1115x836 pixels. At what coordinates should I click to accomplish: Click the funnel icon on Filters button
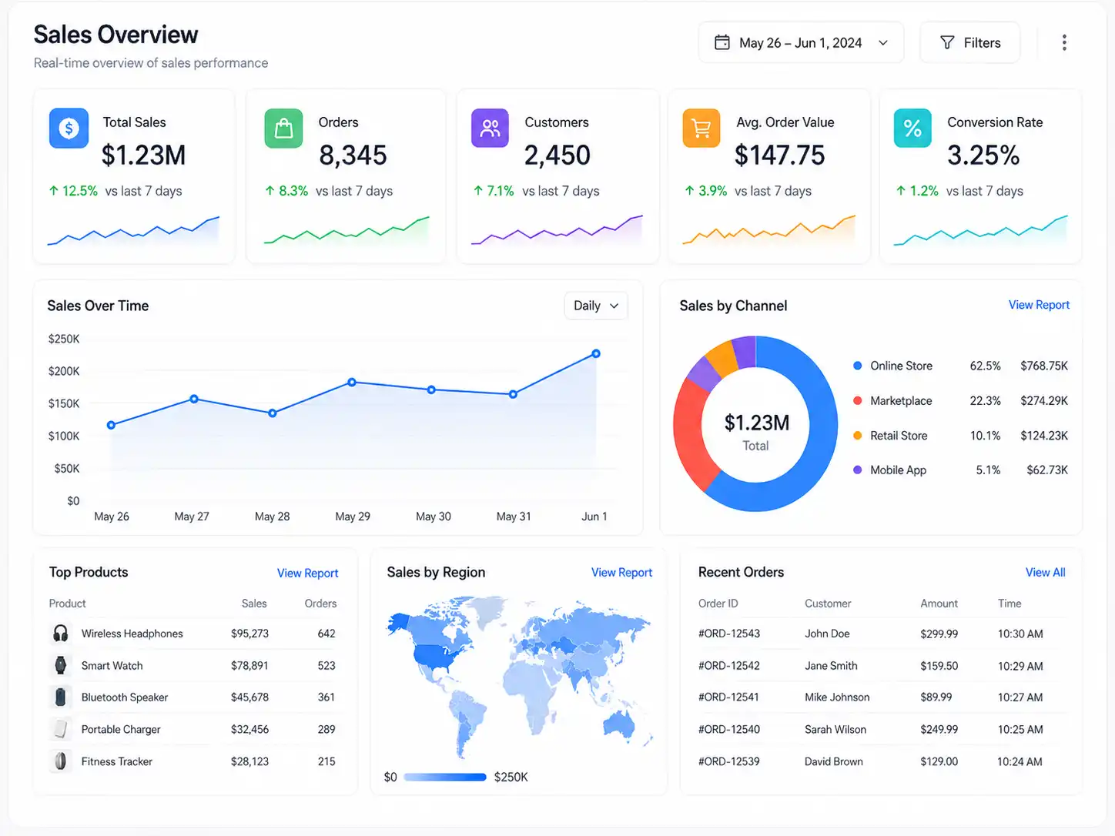click(948, 42)
